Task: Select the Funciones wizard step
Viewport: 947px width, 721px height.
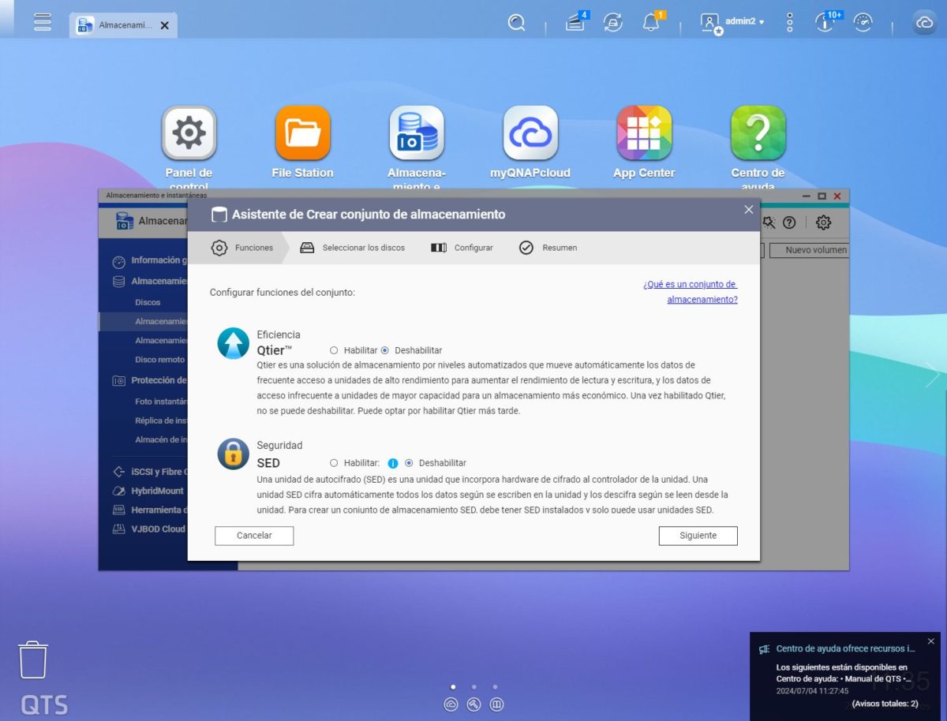Action: pyautogui.click(x=242, y=248)
